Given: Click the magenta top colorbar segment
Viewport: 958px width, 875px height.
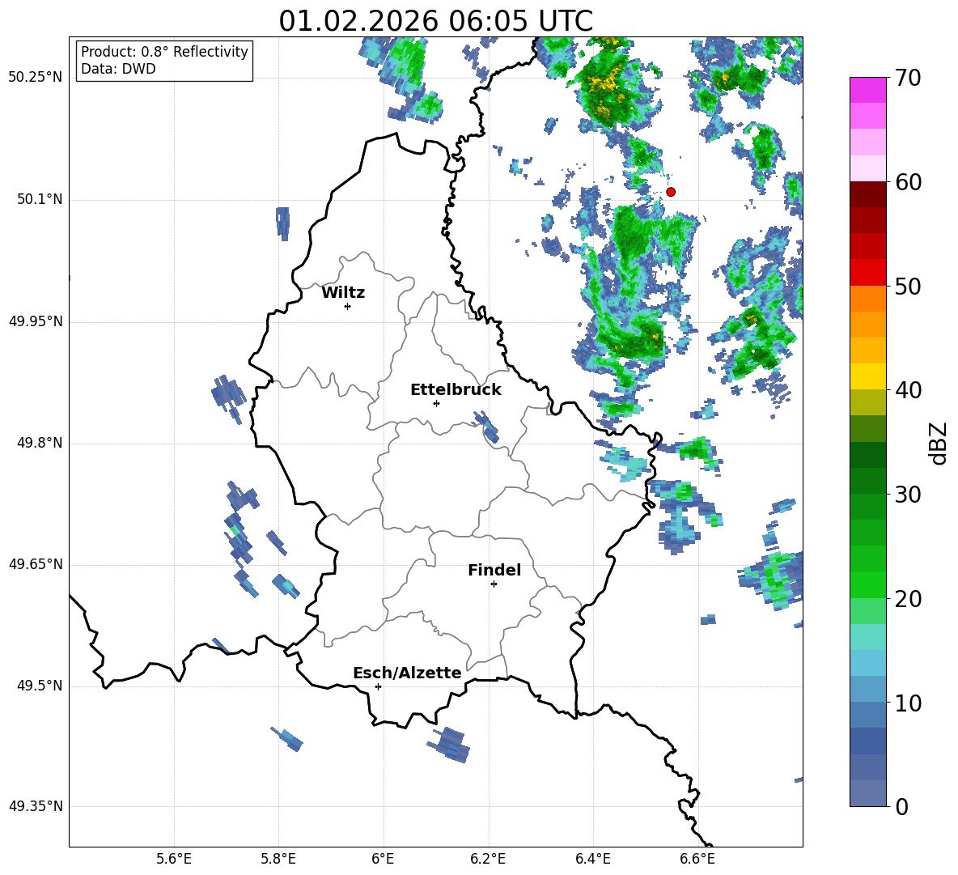Looking at the screenshot, I should [867, 90].
